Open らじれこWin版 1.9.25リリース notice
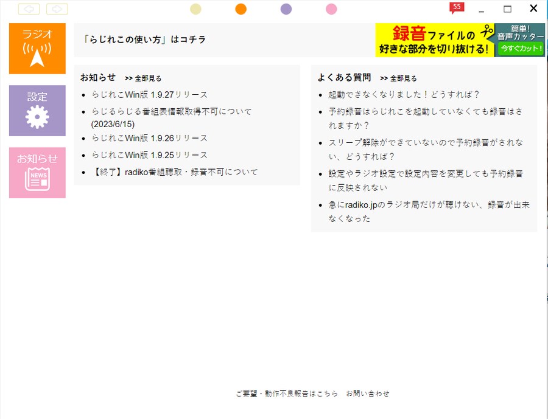 (150, 155)
